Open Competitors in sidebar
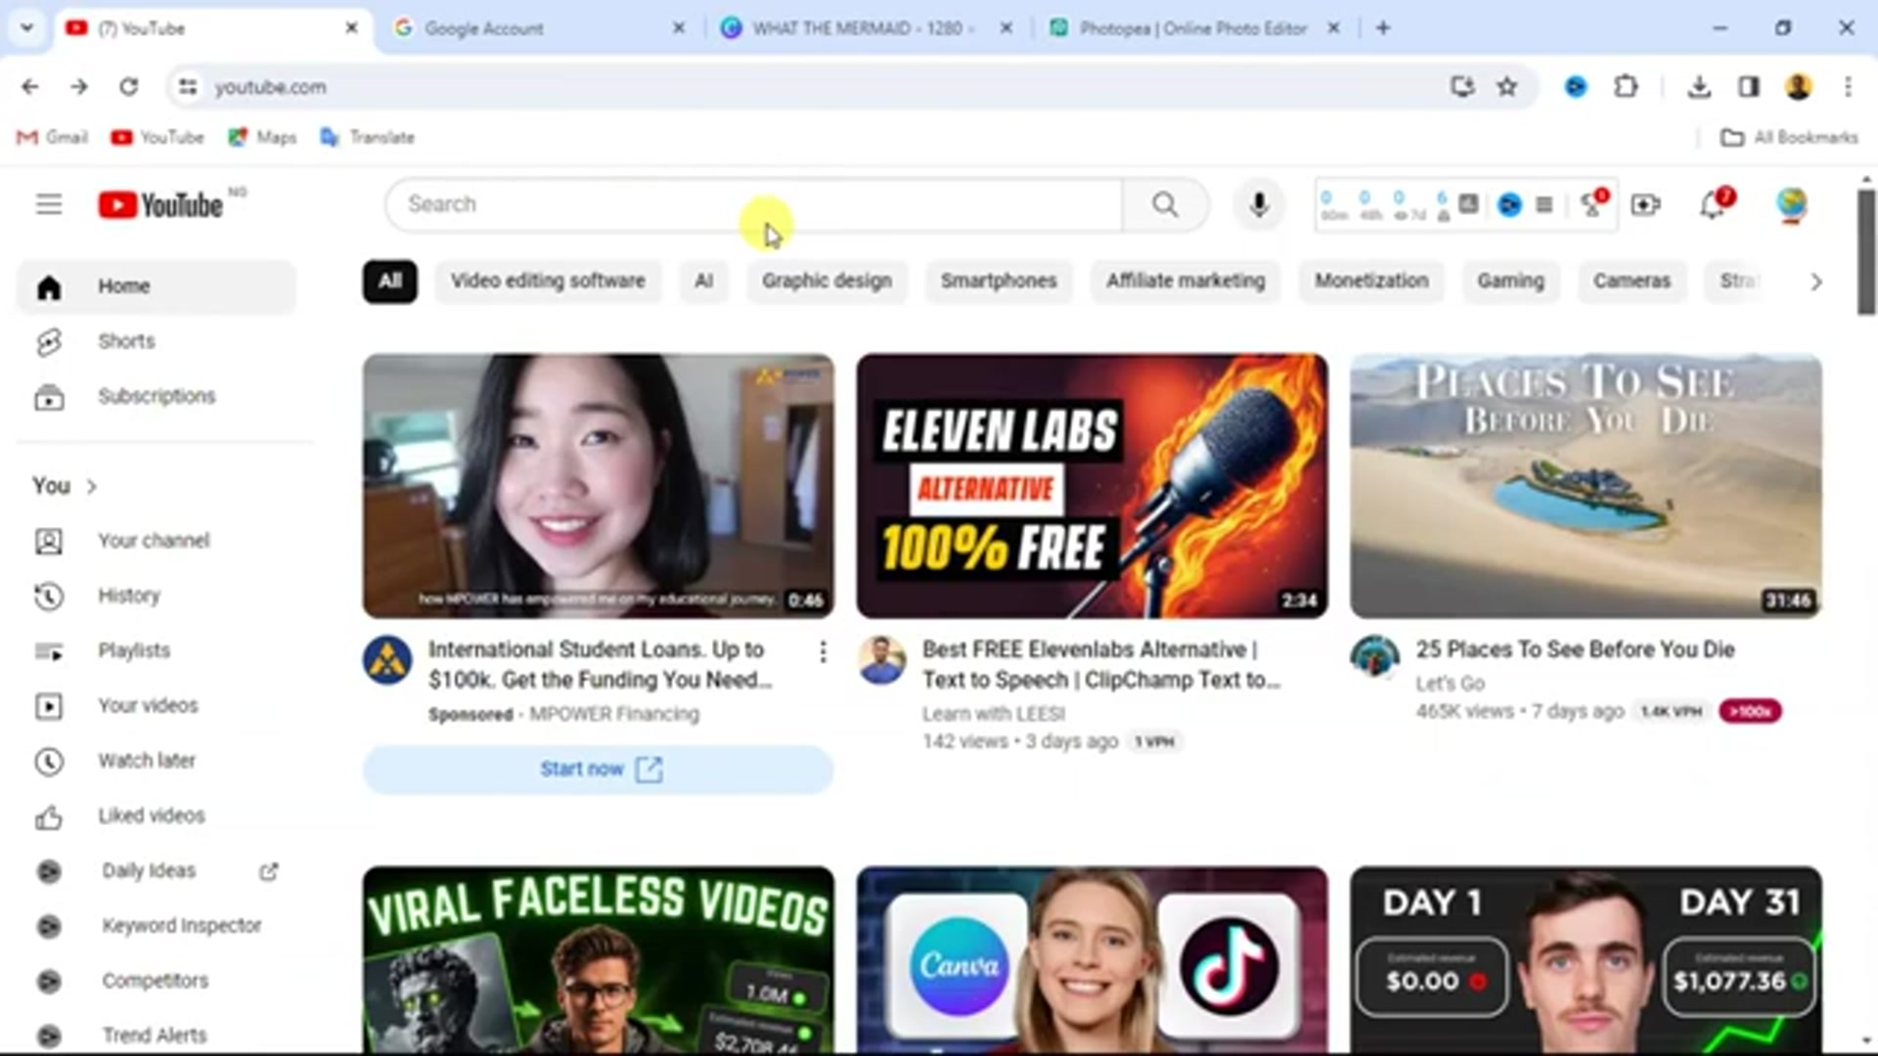Image resolution: width=1878 pixels, height=1056 pixels. [x=156, y=981]
